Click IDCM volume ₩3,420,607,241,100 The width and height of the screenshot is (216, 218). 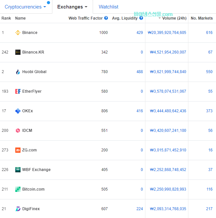pyautogui.click(x=168, y=131)
